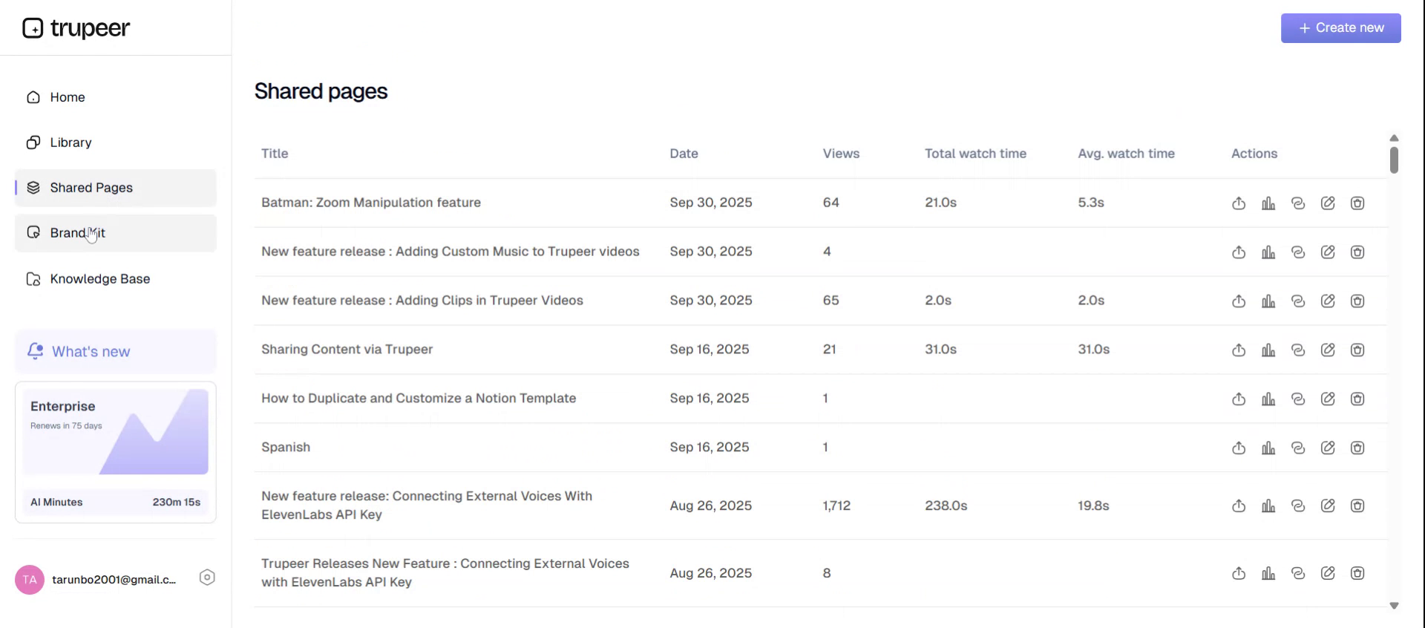
Task: Delete the Notion Template page
Action: point(1357,399)
